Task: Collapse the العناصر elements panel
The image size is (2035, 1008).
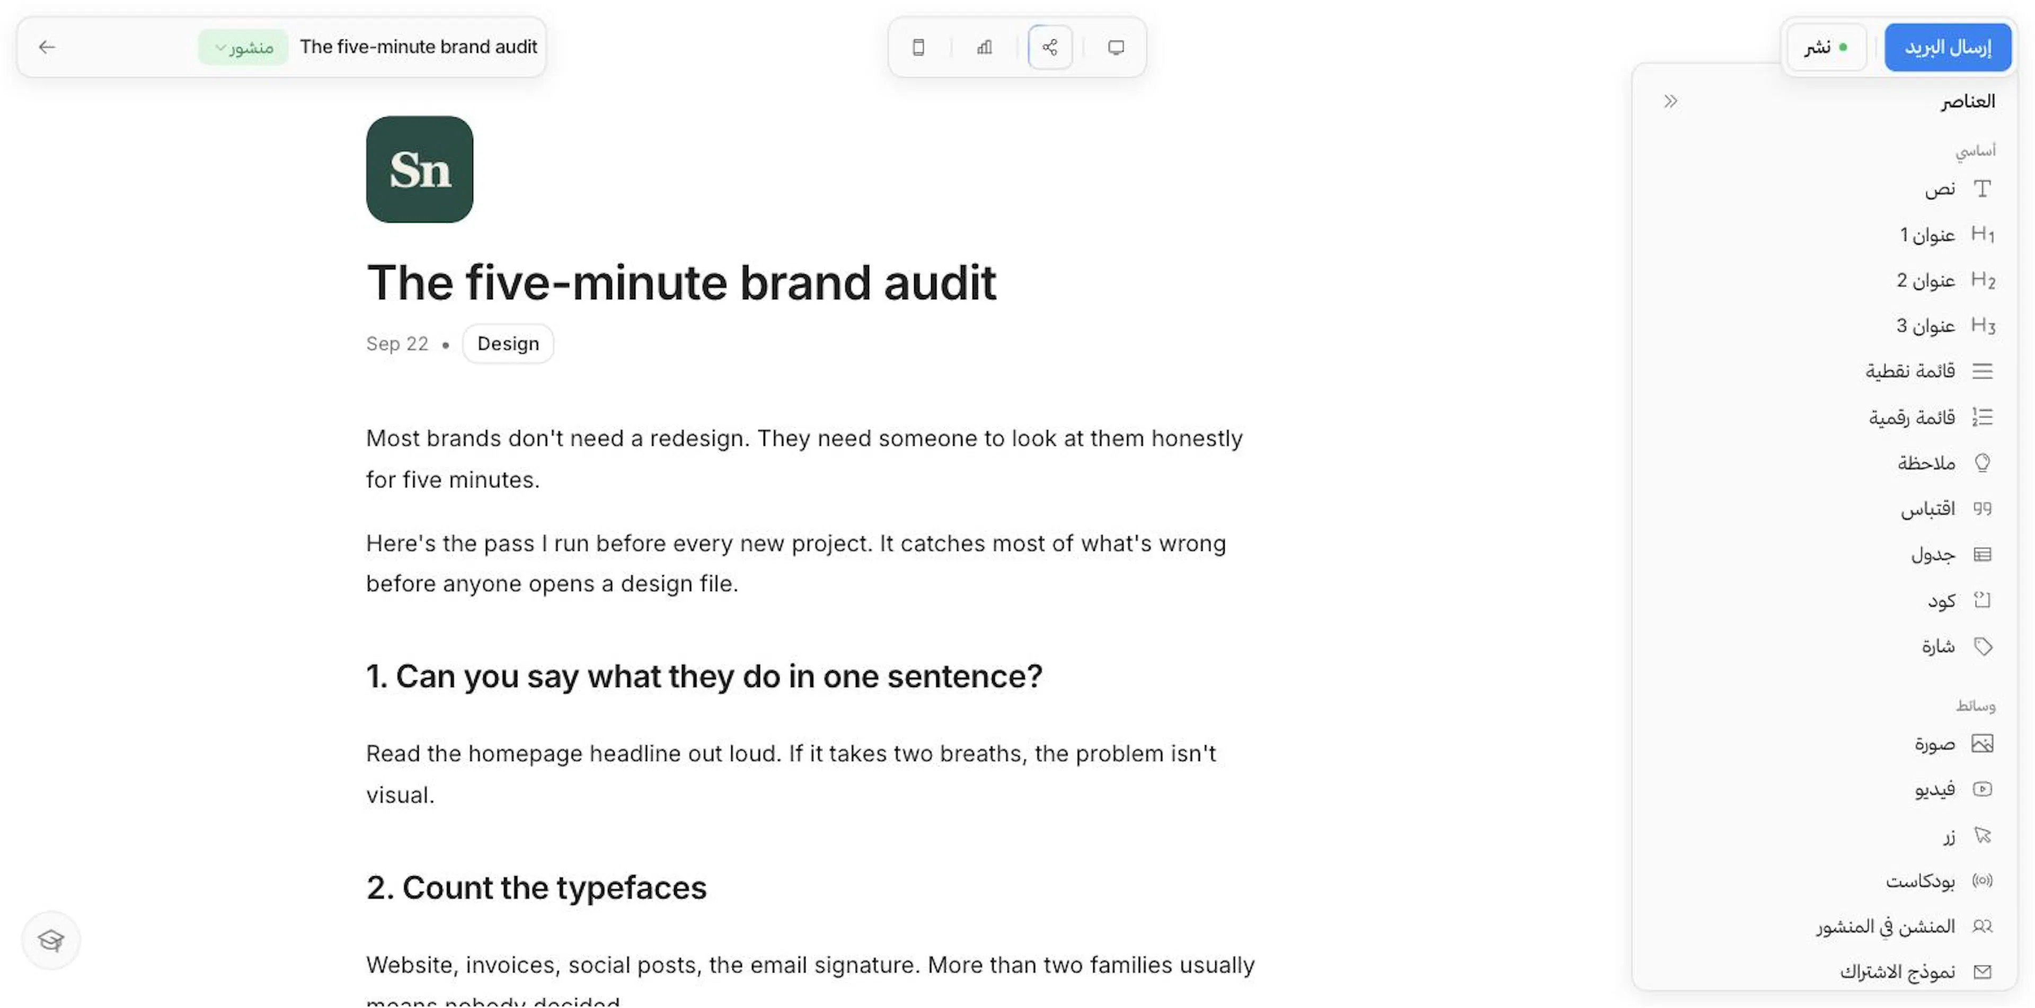Action: coord(1670,101)
